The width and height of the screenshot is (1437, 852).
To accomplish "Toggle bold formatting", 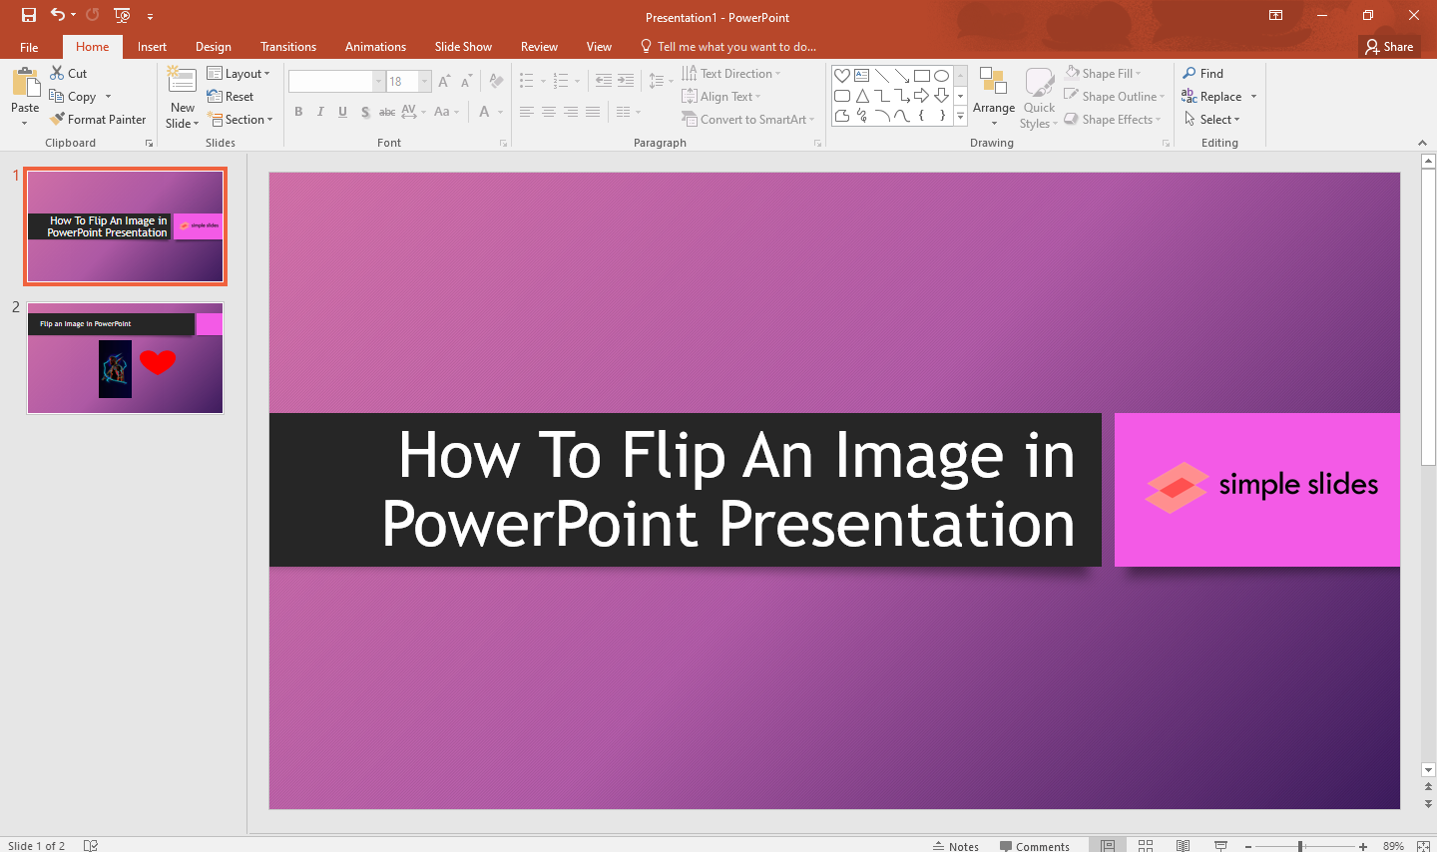I will 298,112.
